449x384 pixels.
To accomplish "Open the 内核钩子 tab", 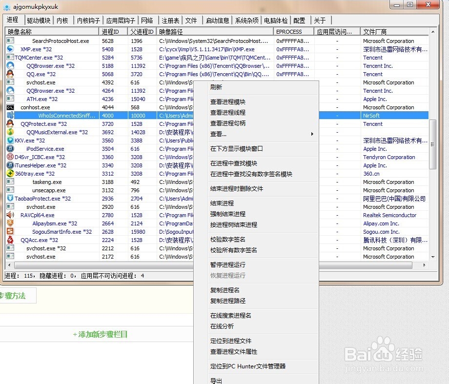I will tap(88, 20).
